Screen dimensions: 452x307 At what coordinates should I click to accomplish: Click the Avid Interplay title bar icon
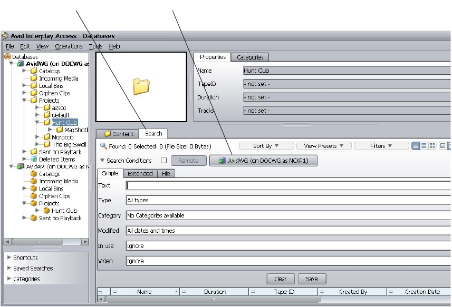[5, 36]
